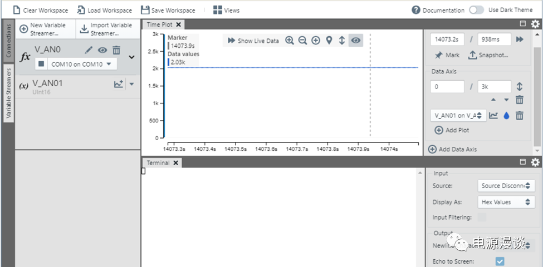
Task: Open the Display As Hex Values dropdown
Action: point(506,202)
